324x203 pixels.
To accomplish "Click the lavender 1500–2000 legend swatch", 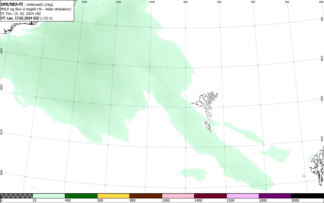I will click(243, 196).
